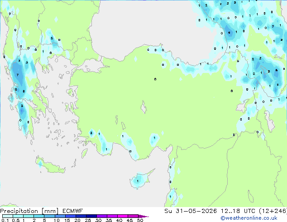Viewport: 287px width, 222px height.
Task: Click the '0.5' legend scale label
Action: (x=15, y=220)
